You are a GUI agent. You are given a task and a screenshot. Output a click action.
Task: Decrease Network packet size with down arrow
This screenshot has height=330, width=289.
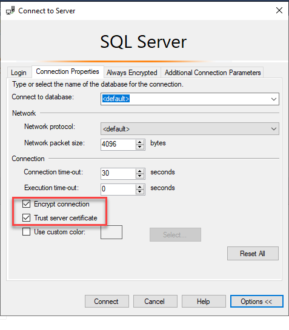pyautogui.click(x=140, y=147)
